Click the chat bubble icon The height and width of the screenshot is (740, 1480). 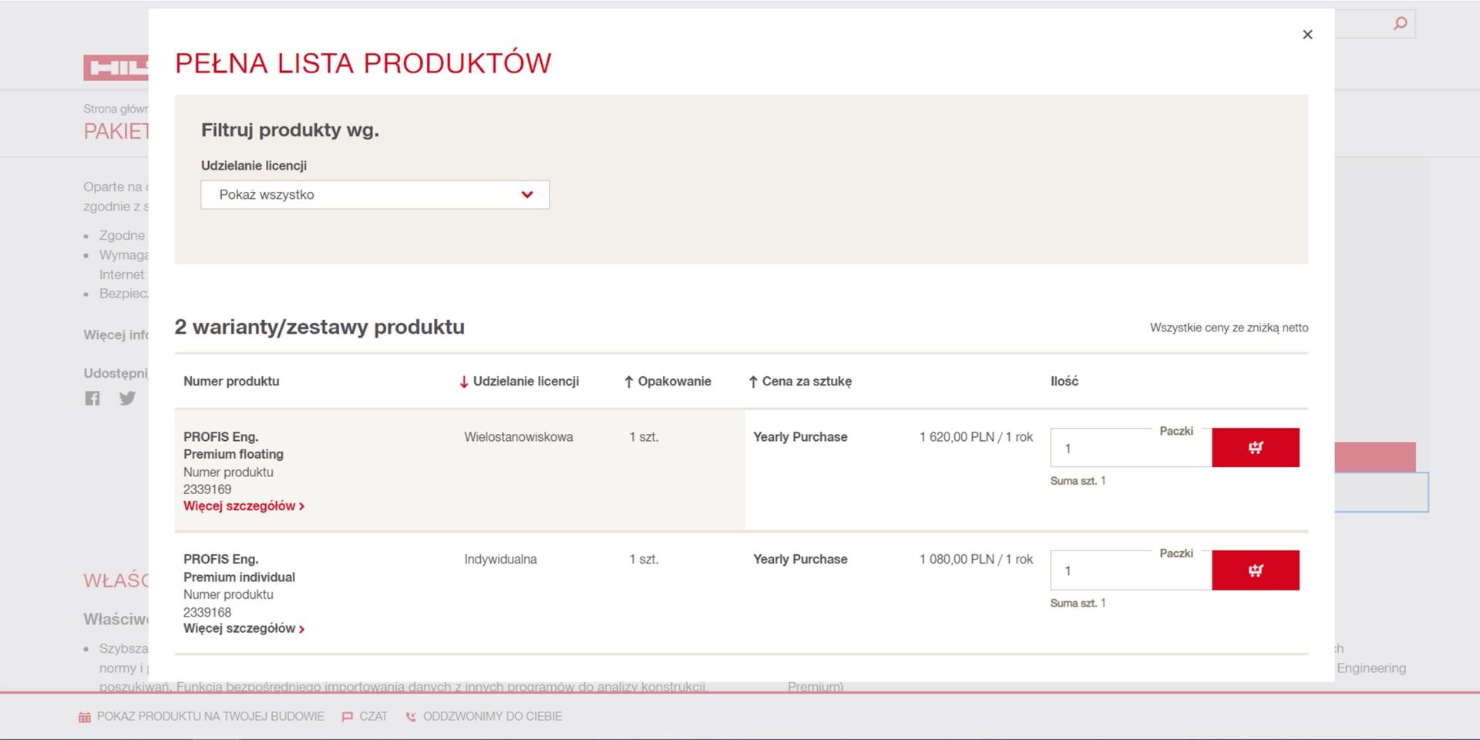point(347,718)
